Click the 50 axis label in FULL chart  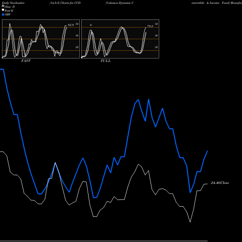156,35
